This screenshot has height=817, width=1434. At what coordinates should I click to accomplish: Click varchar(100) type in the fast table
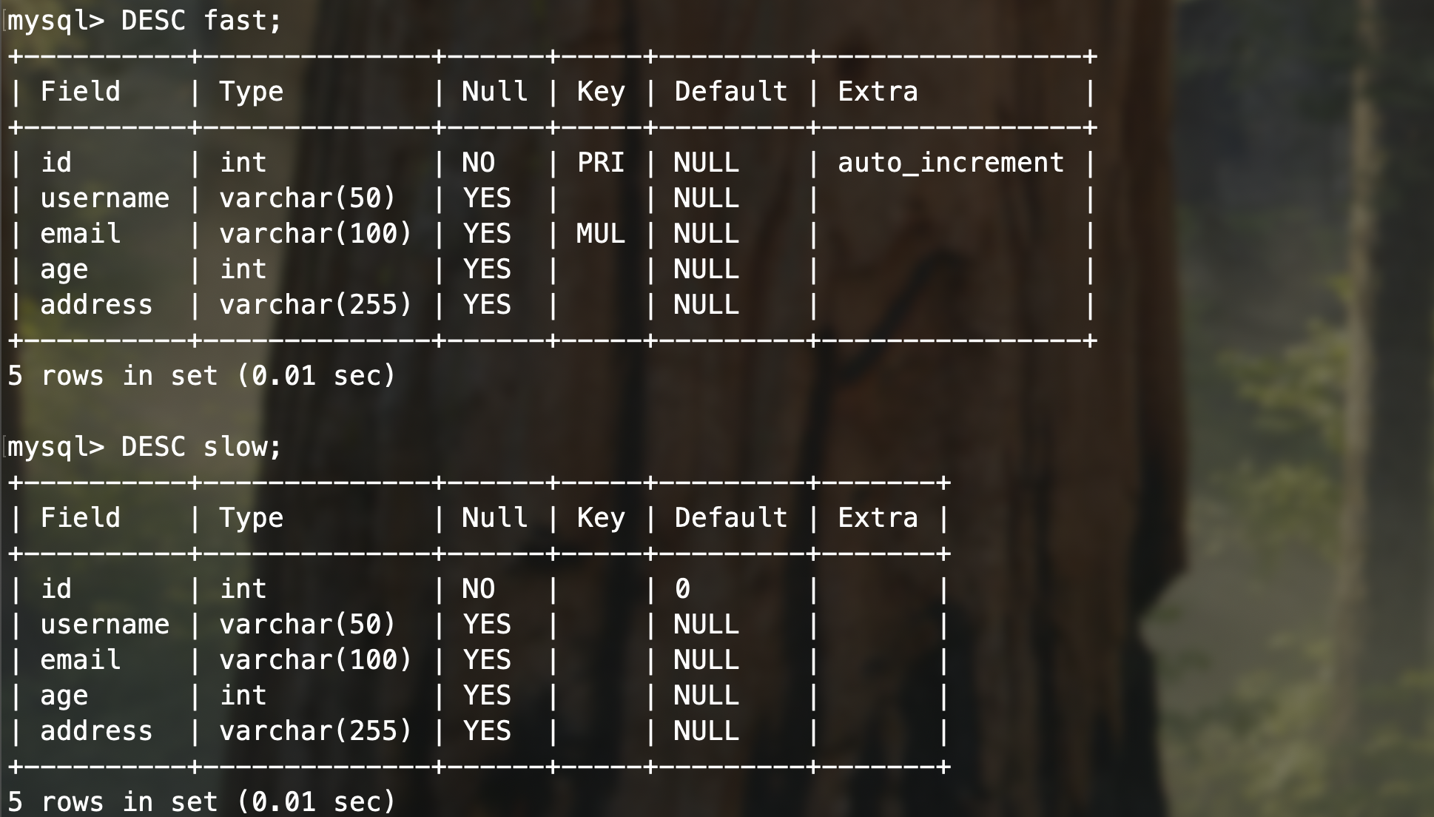coord(315,234)
